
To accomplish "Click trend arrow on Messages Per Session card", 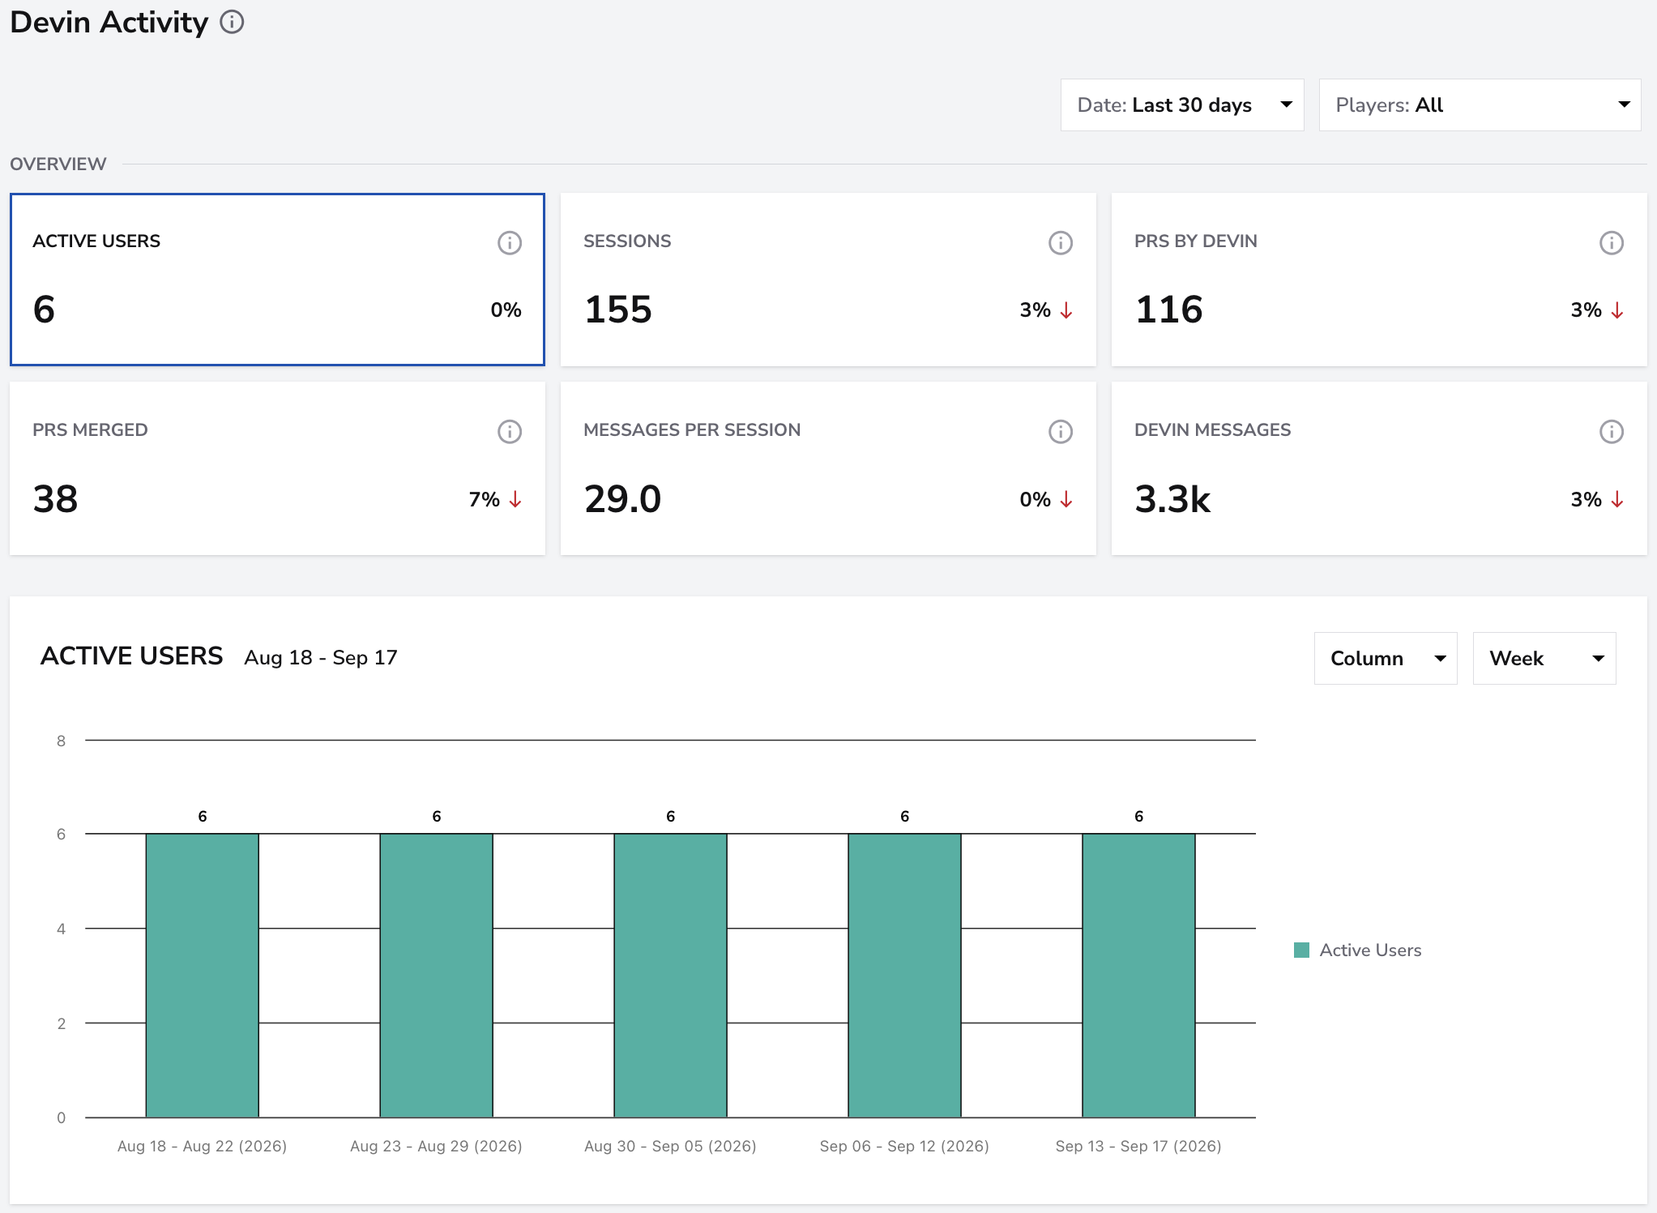I will (x=1066, y=499).
